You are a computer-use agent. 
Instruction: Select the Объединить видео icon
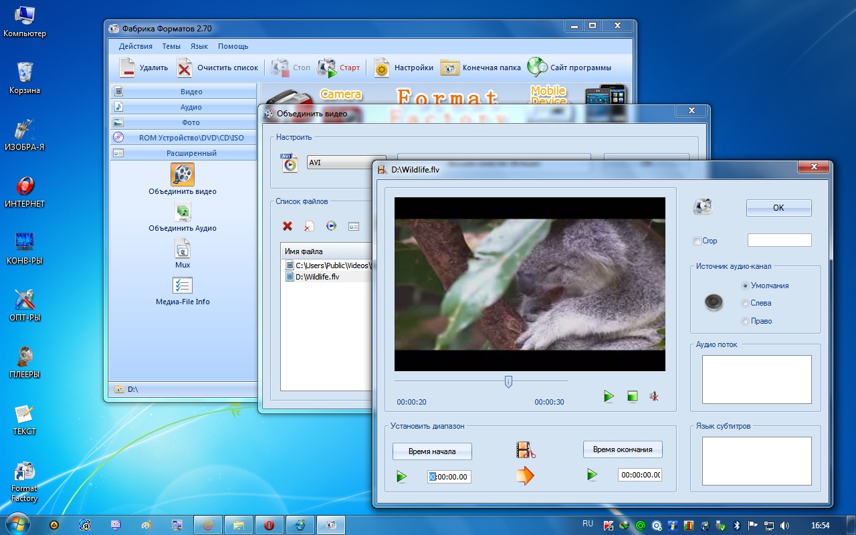[x=183, y=175]
